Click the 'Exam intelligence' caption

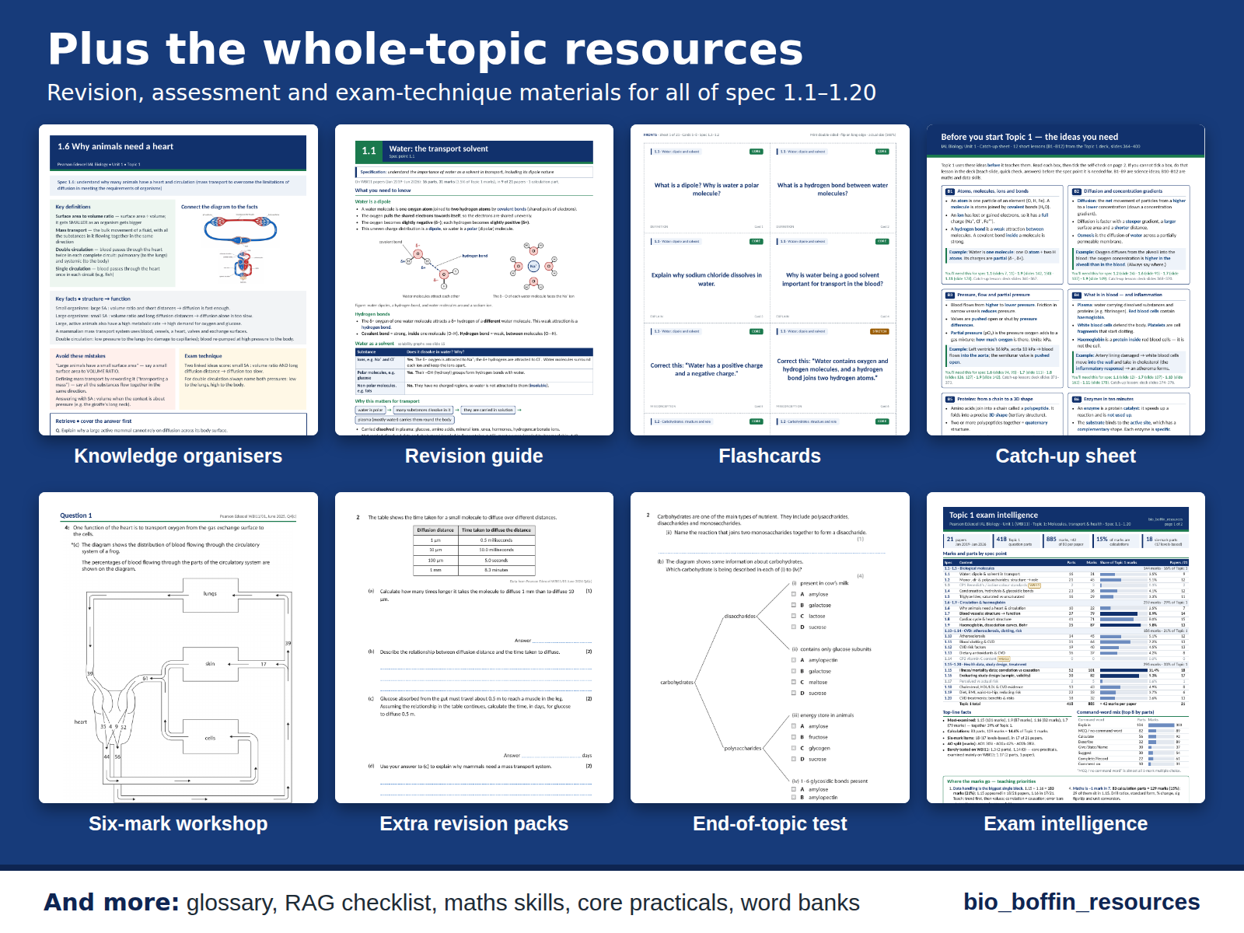tap(1066, 824)
